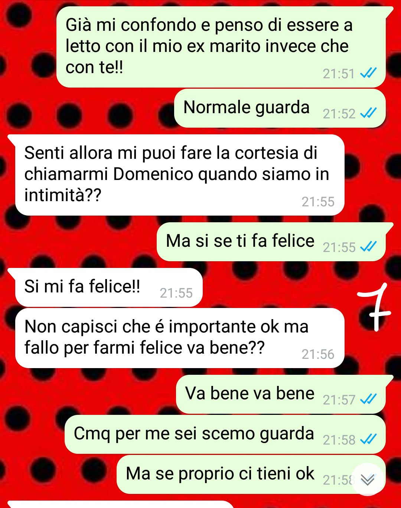Tap the read ticks on the 21:58 'scemo' message
401x508 pixels.
click(x=368, y=439)
